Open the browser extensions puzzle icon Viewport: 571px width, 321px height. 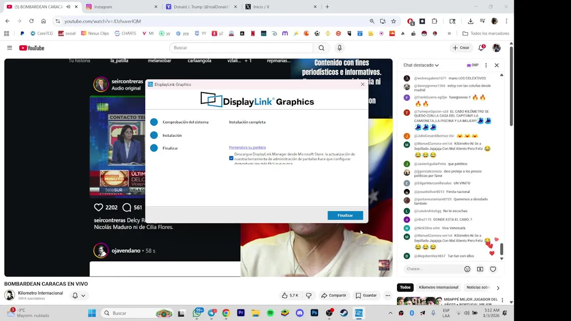coord(434,21)
